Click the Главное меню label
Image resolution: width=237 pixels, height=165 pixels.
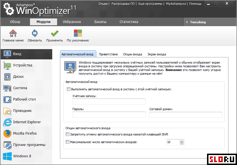click(13, 40)
